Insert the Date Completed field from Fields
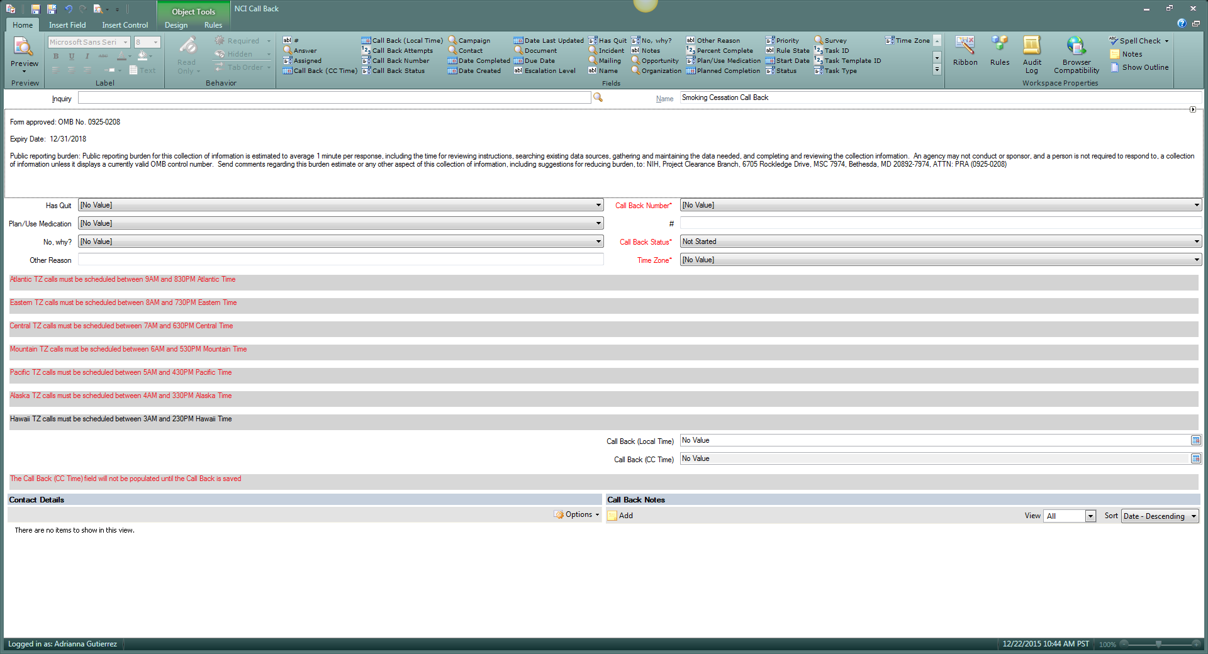The height and width of the screenshot is (654, 1208). point(479,60)
